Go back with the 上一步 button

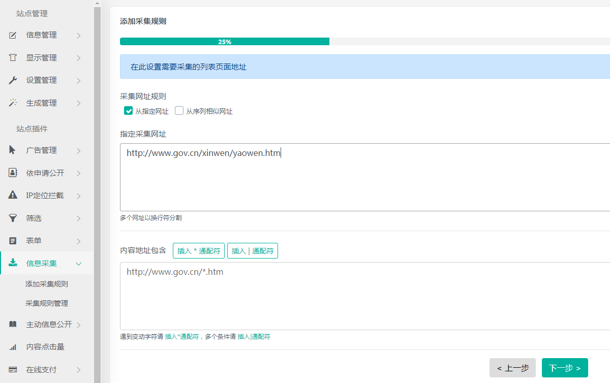point(512,368)
